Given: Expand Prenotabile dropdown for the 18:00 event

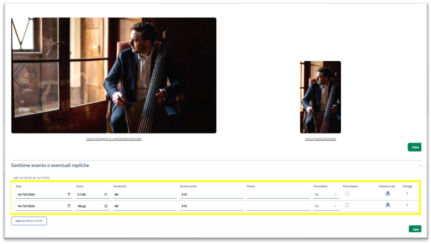Looking at the screenshot, I should click(x=326, y=206).
